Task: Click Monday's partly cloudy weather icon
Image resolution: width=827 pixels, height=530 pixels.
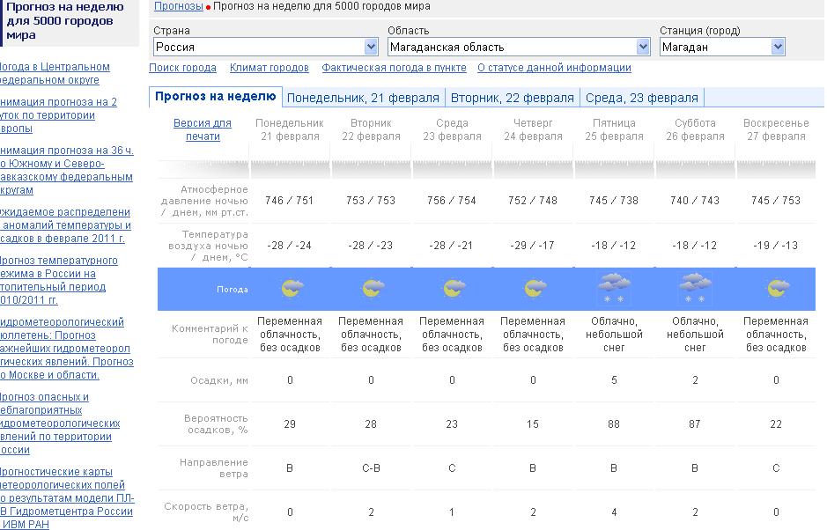Action: pos(291,289)
